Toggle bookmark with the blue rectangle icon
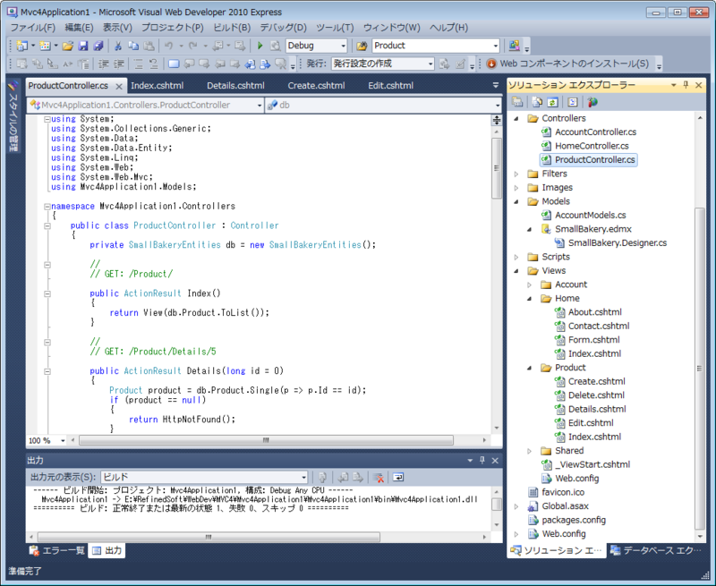This screenshot has height=586, width=716. coord(174,64)
